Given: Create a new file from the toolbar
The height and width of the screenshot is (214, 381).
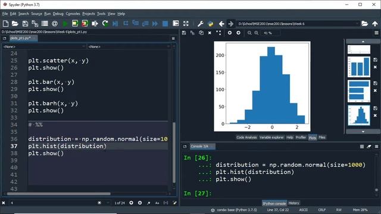Looking at the screenshot, I should point(5,24).
